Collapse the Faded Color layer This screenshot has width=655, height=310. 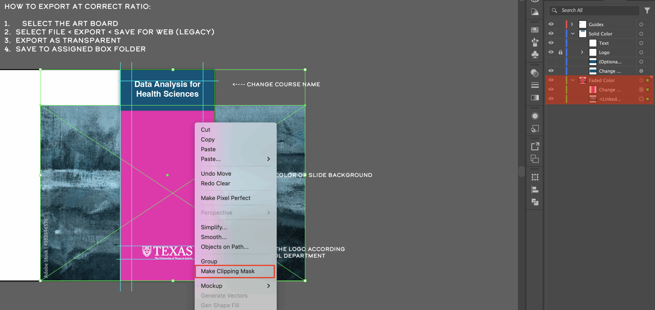[x=573, y=80]
